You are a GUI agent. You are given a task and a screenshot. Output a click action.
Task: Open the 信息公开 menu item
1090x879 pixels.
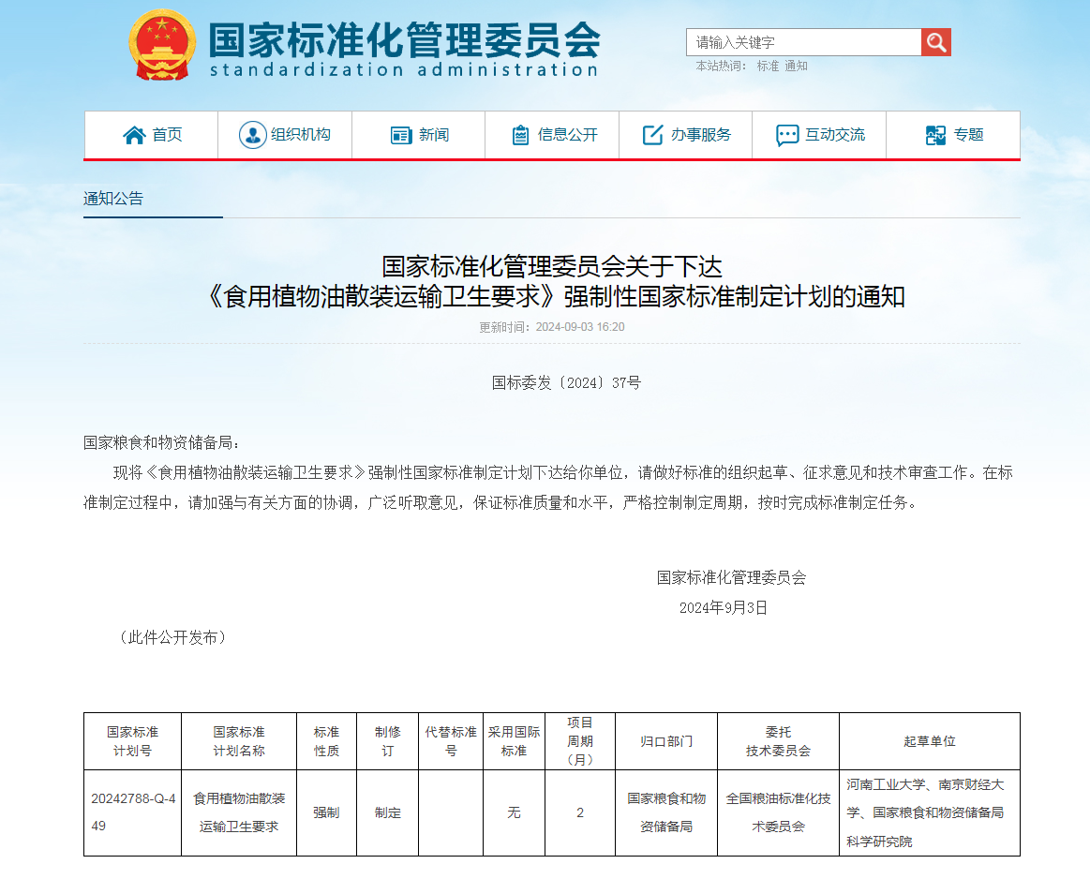(x=568, y=135)
